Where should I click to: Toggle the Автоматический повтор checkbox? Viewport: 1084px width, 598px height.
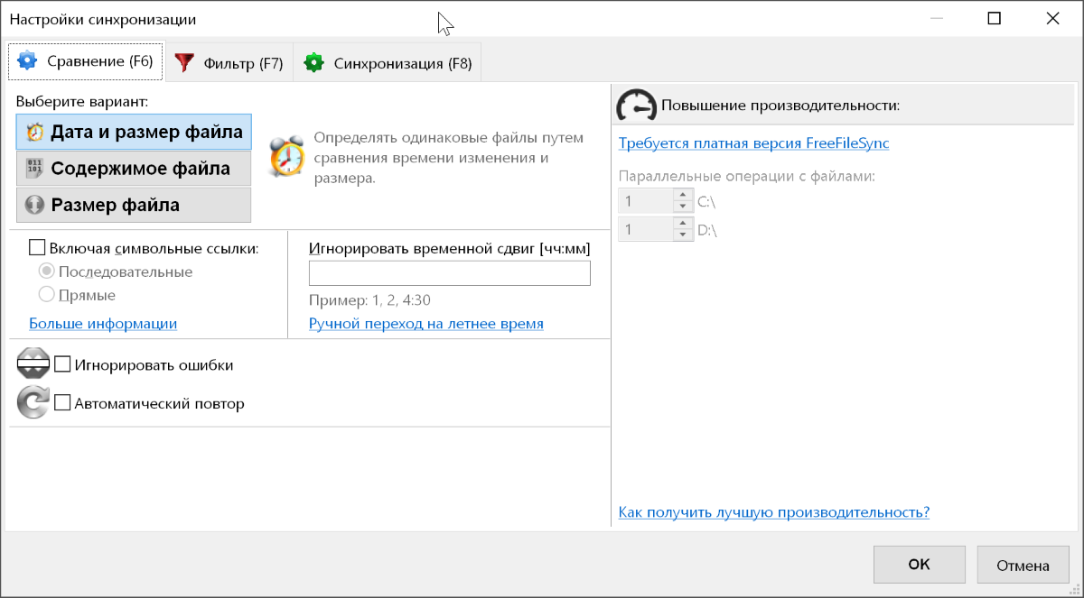coord(62,403)
